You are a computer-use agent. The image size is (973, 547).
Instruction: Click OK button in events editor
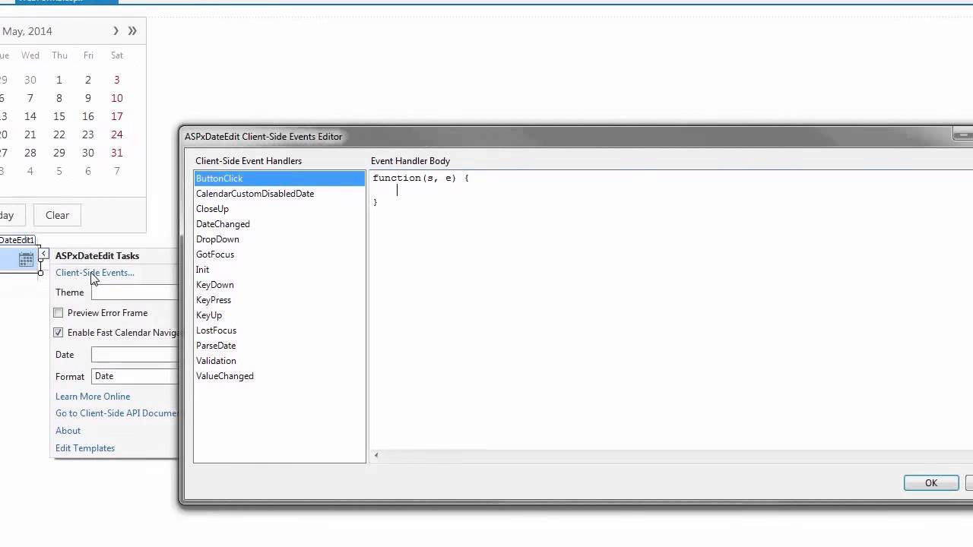point(931,483)
